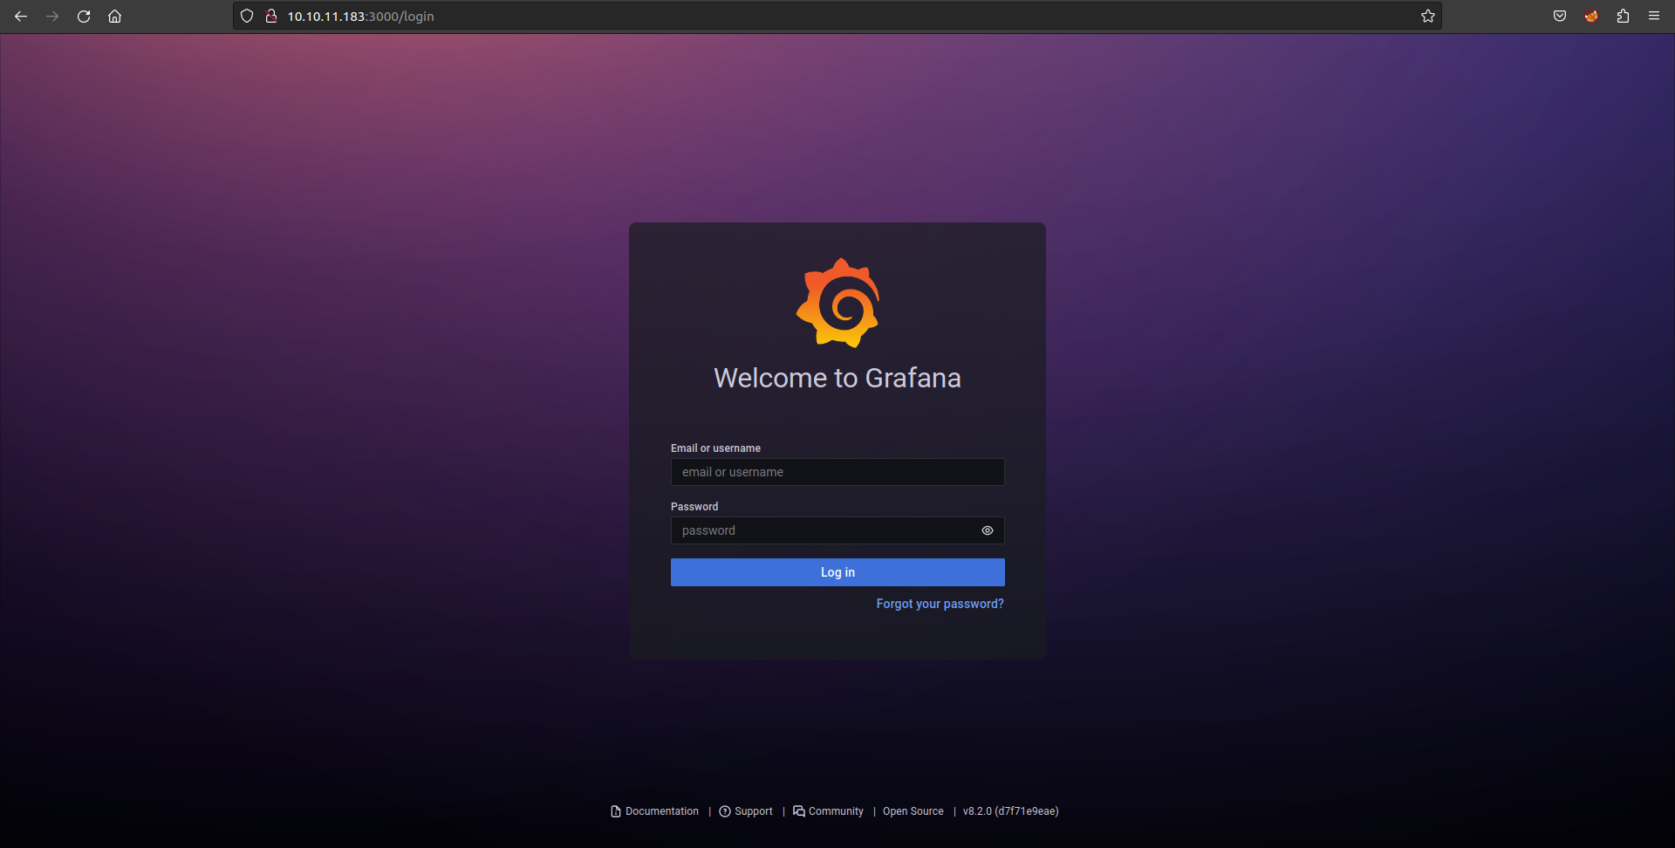
Task: Open the browser hamburger menu
Action: [x=1654, y=16]
